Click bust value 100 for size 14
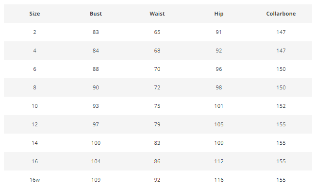This screenshot has height=188, width=315. [96, 143]
